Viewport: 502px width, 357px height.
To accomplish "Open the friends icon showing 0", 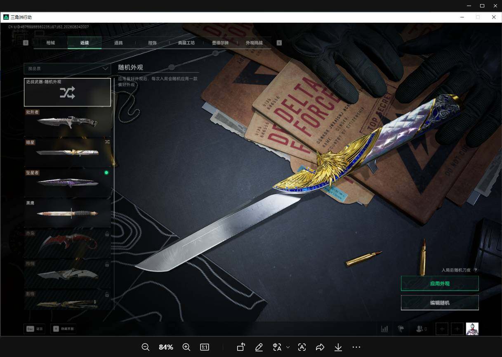I will pyautogui.click(x=421, y=329).
